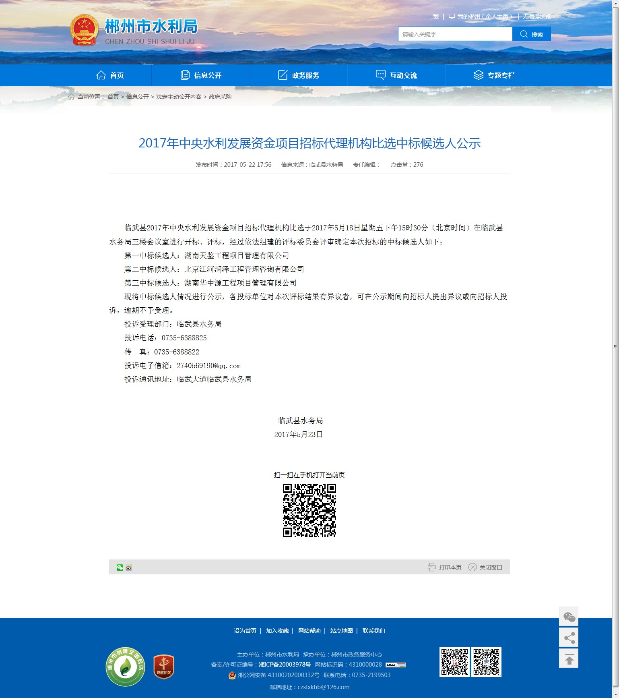Image resolution: width=619 pixels, height=698 pixels.
Task: Click the 点击量：276 counter text
Action: [x=407, y=165]
